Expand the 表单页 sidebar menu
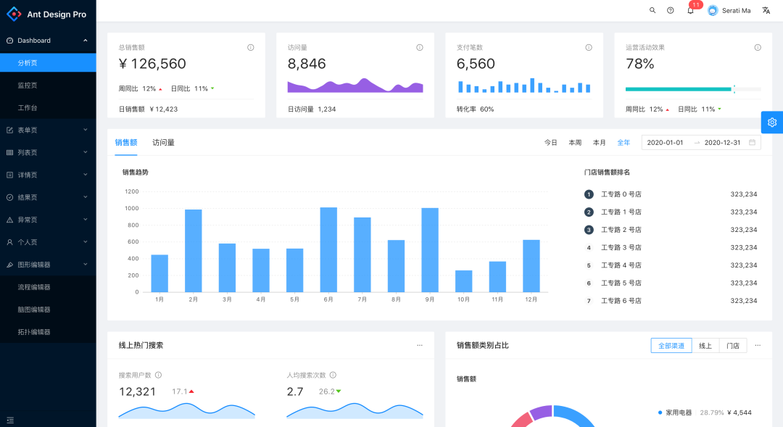 pos(48,130)
